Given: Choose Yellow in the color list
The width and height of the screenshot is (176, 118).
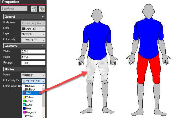Looking at the screenshot, I should 32,97.
